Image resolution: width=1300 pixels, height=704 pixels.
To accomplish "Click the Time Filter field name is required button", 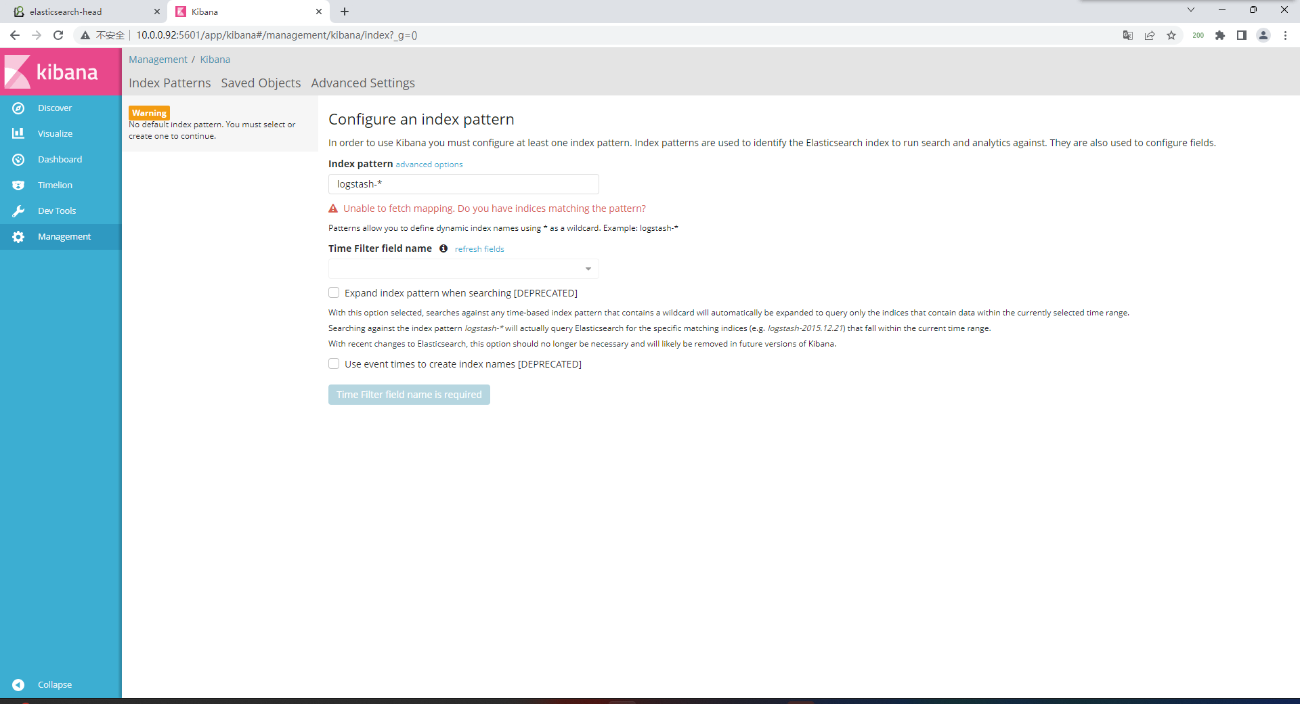I will tap(409, 395).
